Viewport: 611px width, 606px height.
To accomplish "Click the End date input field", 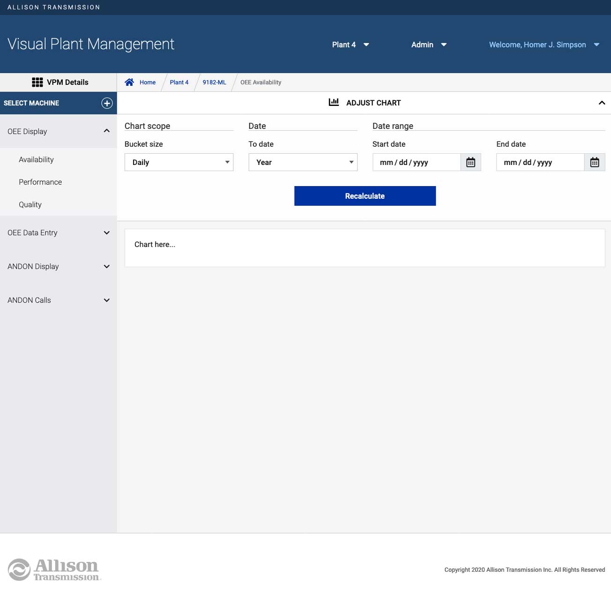I will pyautogui.click(x=540, y=162).
